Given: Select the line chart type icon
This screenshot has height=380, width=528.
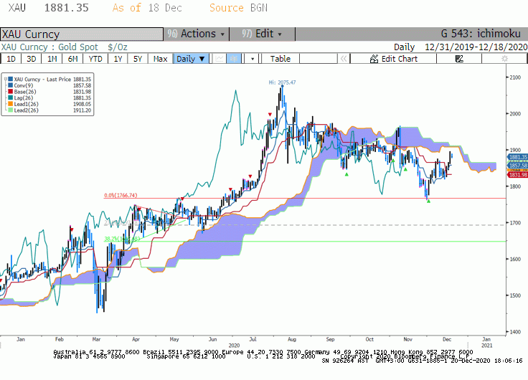Looking at the screenshot, I should 220,59.
